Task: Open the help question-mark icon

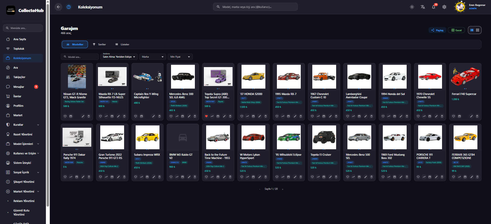Action: [x=69, y=7]
